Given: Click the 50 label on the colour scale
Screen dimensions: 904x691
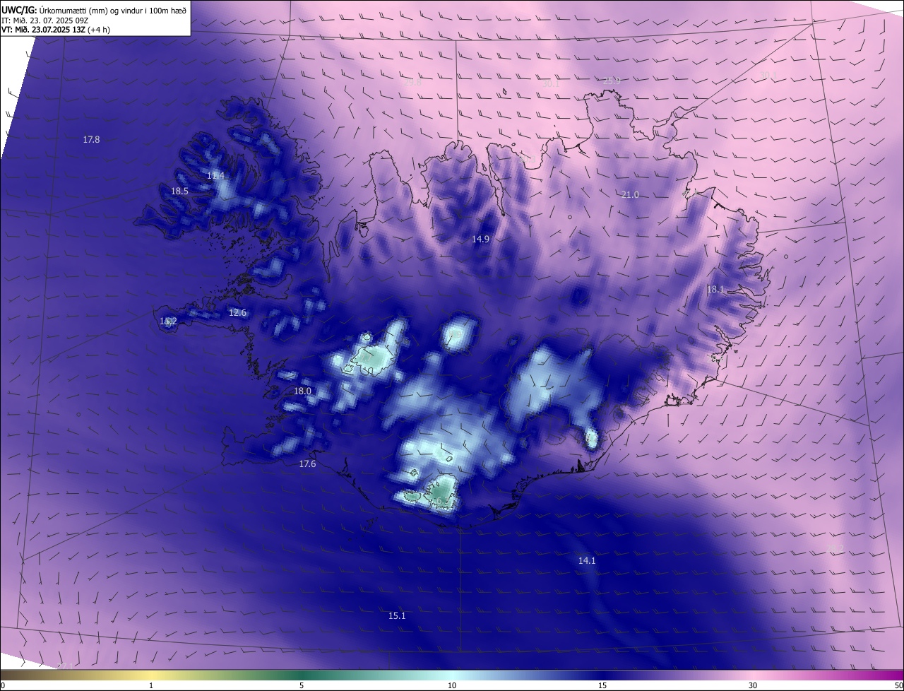Looking at the screenshot, I should (x=898, y=685).
